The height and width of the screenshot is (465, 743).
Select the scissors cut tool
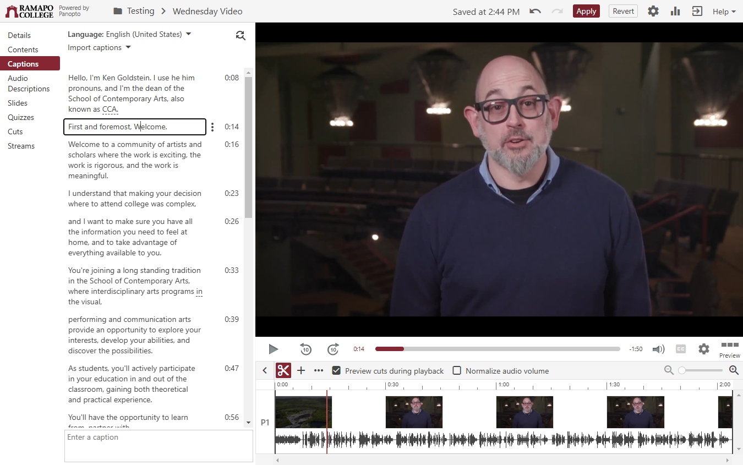point(283,370)
